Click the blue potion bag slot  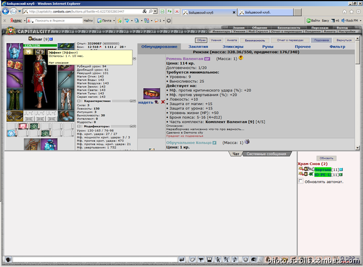point(49,144)
